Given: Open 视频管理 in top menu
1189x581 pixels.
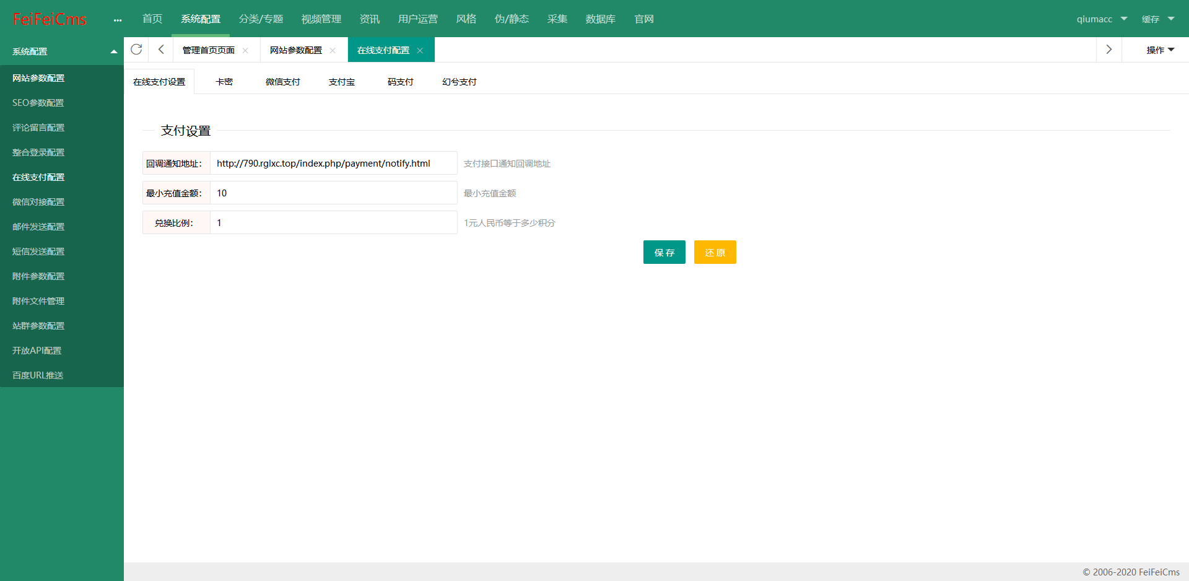Looking at the screenshot, I should [x=321, y=19].
